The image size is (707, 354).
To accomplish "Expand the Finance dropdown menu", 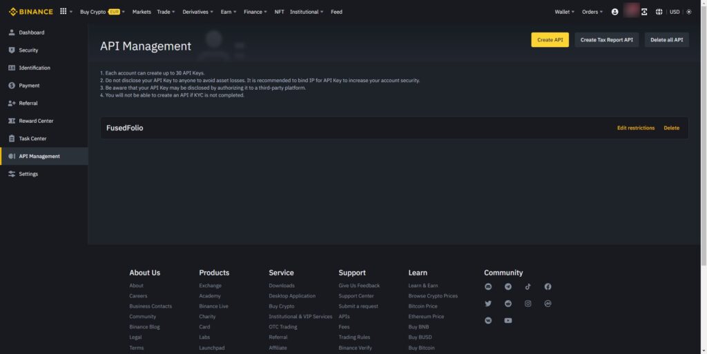I will tap(255, 12).
